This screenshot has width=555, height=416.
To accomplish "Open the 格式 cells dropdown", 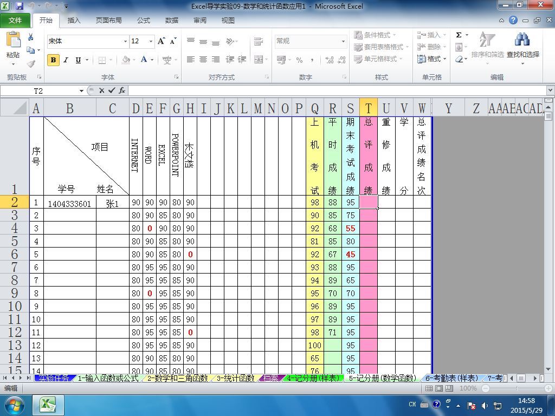I will (x=432, y=58).
